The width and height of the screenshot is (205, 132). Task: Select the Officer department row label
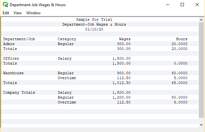(x=11, y=58)
